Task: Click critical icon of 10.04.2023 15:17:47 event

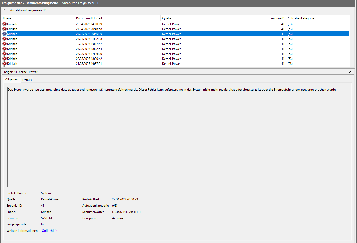Action: pyautogui.click(x=4, y=44)
